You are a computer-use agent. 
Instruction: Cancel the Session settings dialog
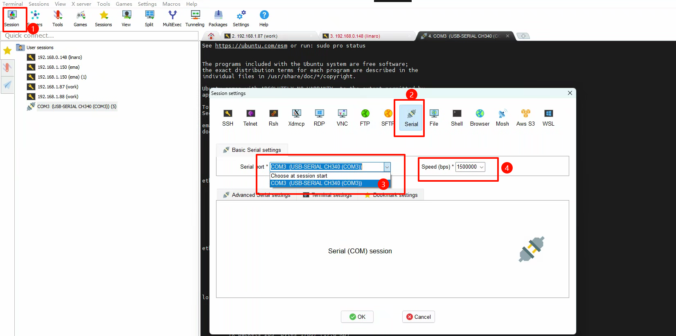click(419, 317)
